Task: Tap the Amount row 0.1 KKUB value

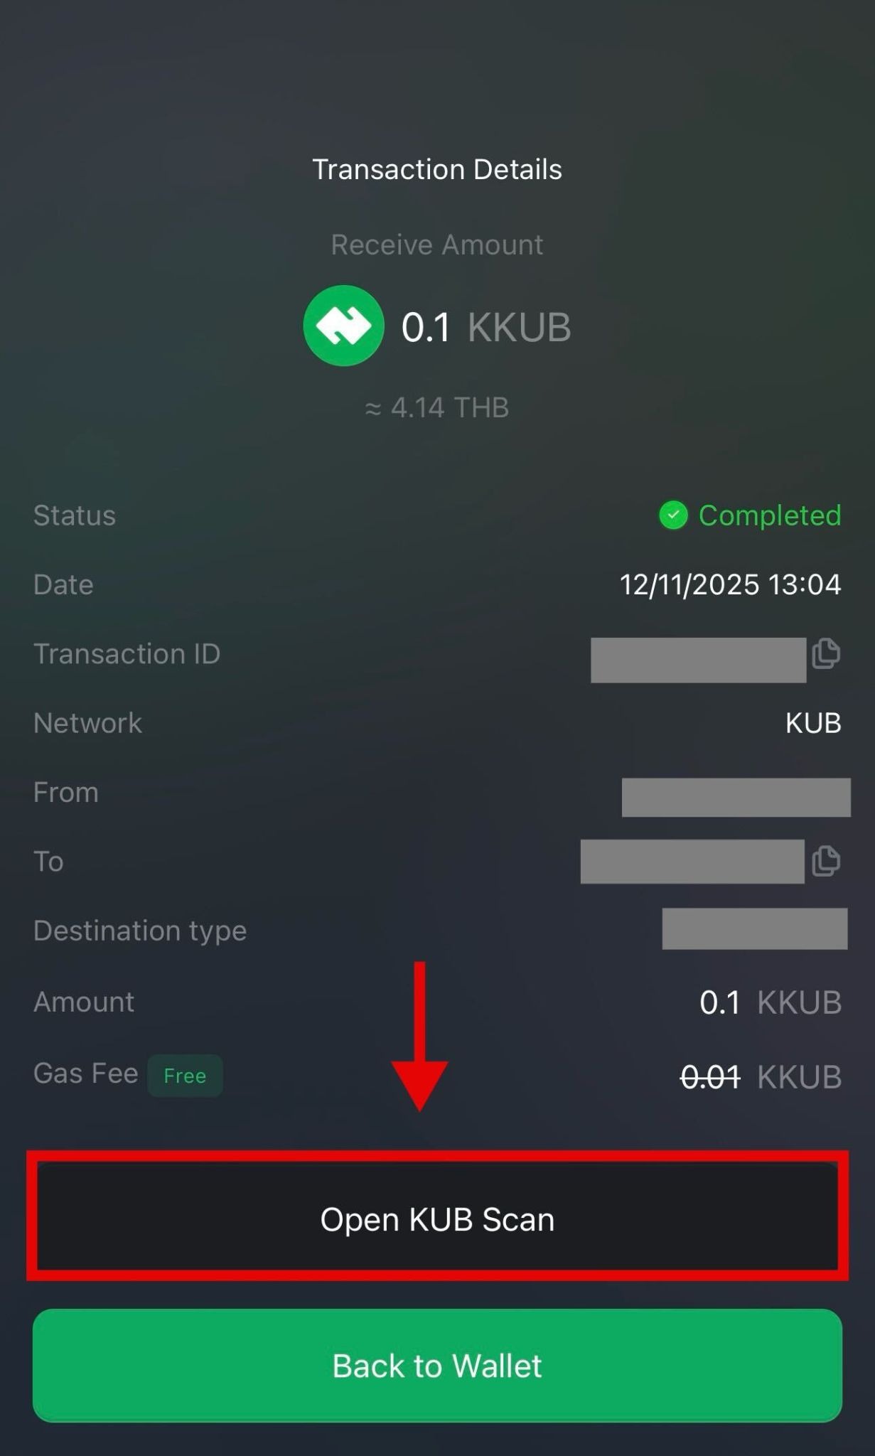Action: coord(771,1002)
